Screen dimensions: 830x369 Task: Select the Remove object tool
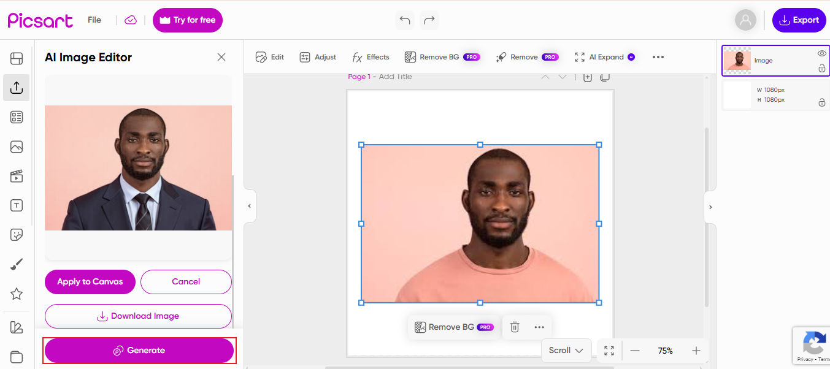click(527, 57)
